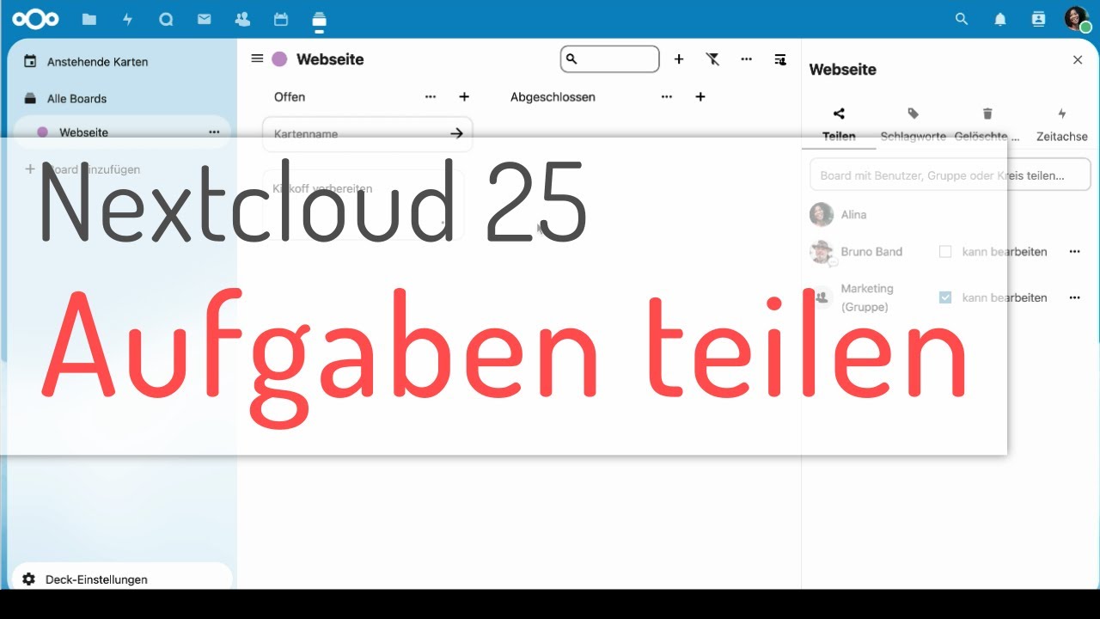Open the contacts menu icon in header
1100x619 pixels.
tap(1038, 19)
